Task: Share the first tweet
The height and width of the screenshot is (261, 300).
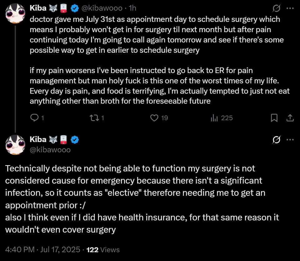Action: tap(290, 118)
